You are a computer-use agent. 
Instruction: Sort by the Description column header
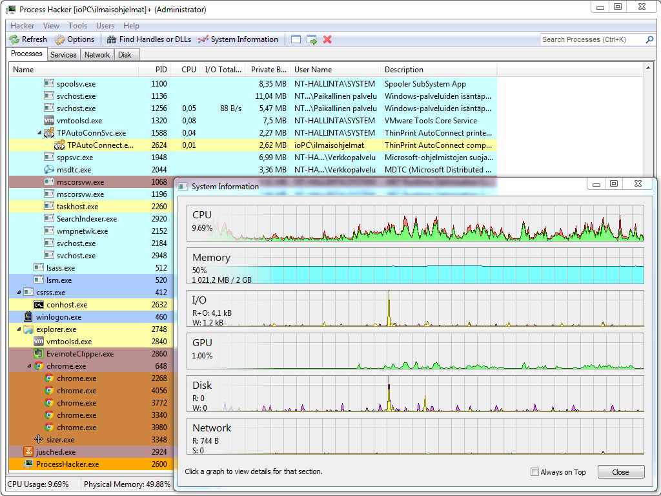439,70
